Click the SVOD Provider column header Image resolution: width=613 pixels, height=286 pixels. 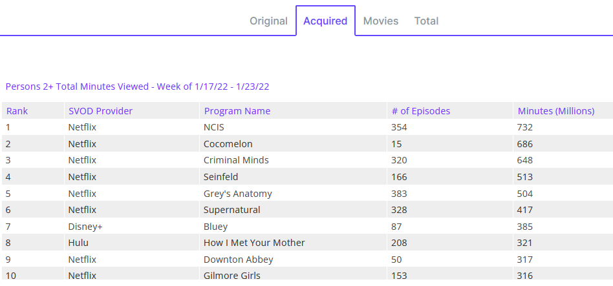100,111
